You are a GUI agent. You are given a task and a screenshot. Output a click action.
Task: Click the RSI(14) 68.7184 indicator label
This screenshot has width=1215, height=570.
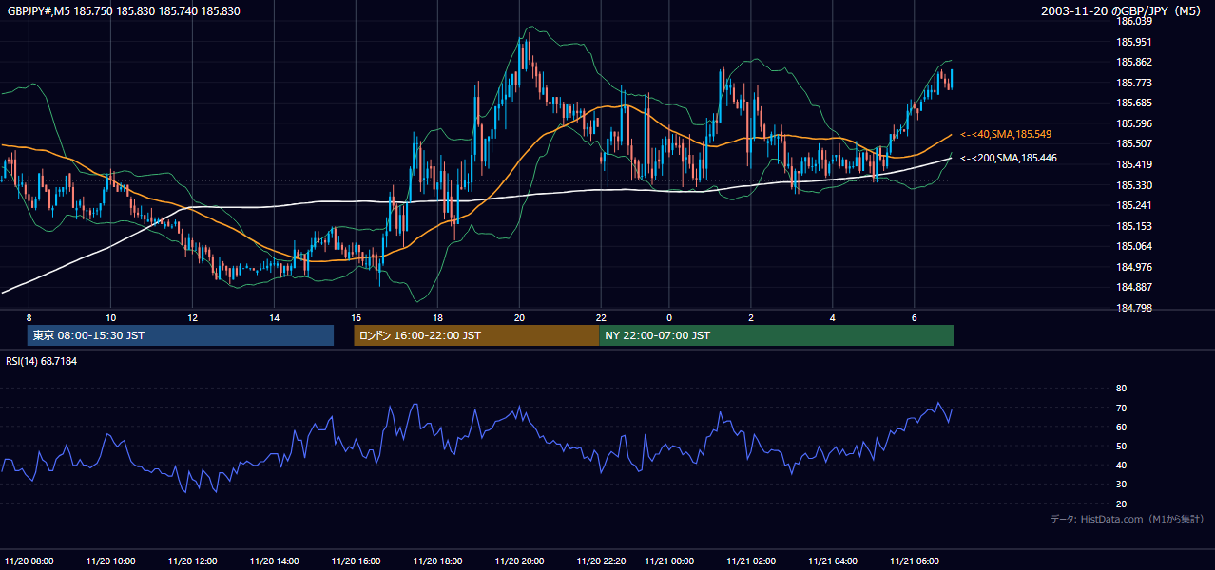click(x=42, y=361)
